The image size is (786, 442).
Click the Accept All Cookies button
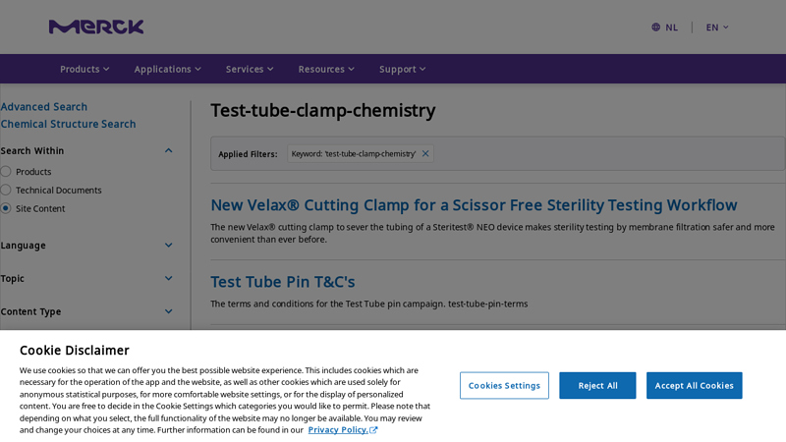[694, 385]
